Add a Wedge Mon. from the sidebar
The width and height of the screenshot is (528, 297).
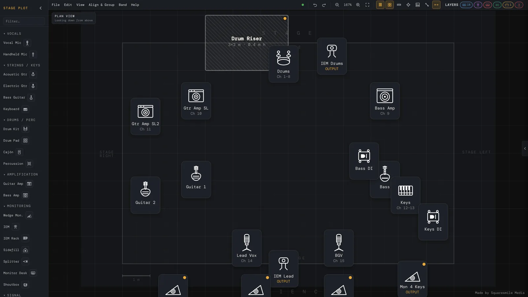(18, 215)
